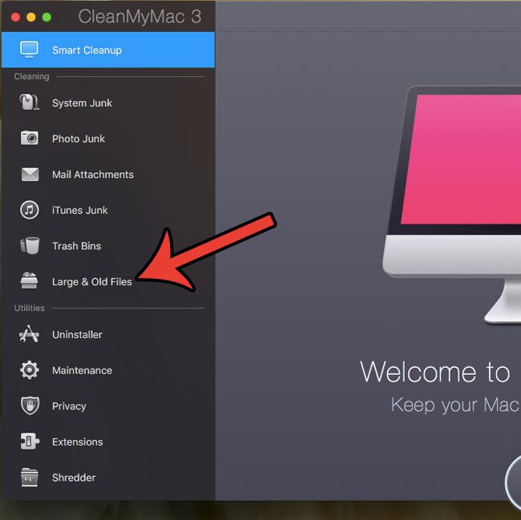Image resolution: width=521 pixels, height=520 pixels.
Task: Open the Shredder label
Action: click(x=74, y=478)
